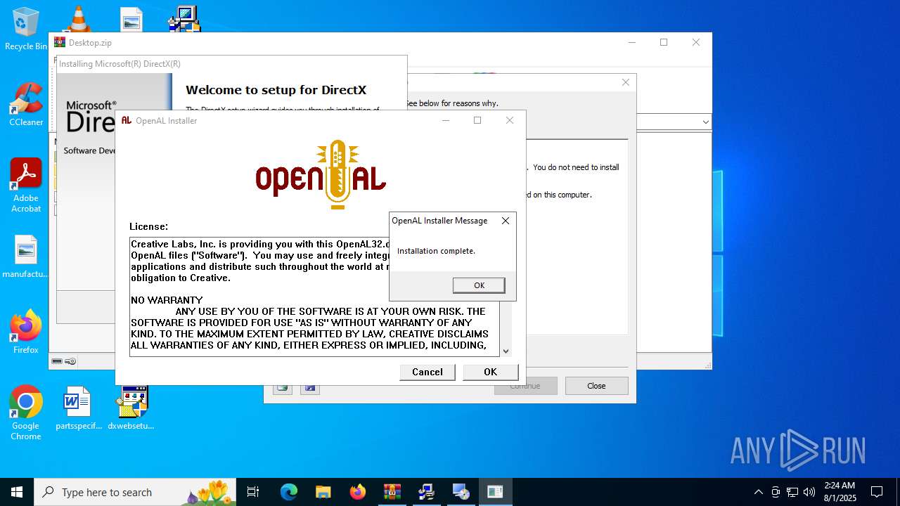Click the drive icon in WinRAR status bar
This screenshot has width=900, height=506.
57,361
